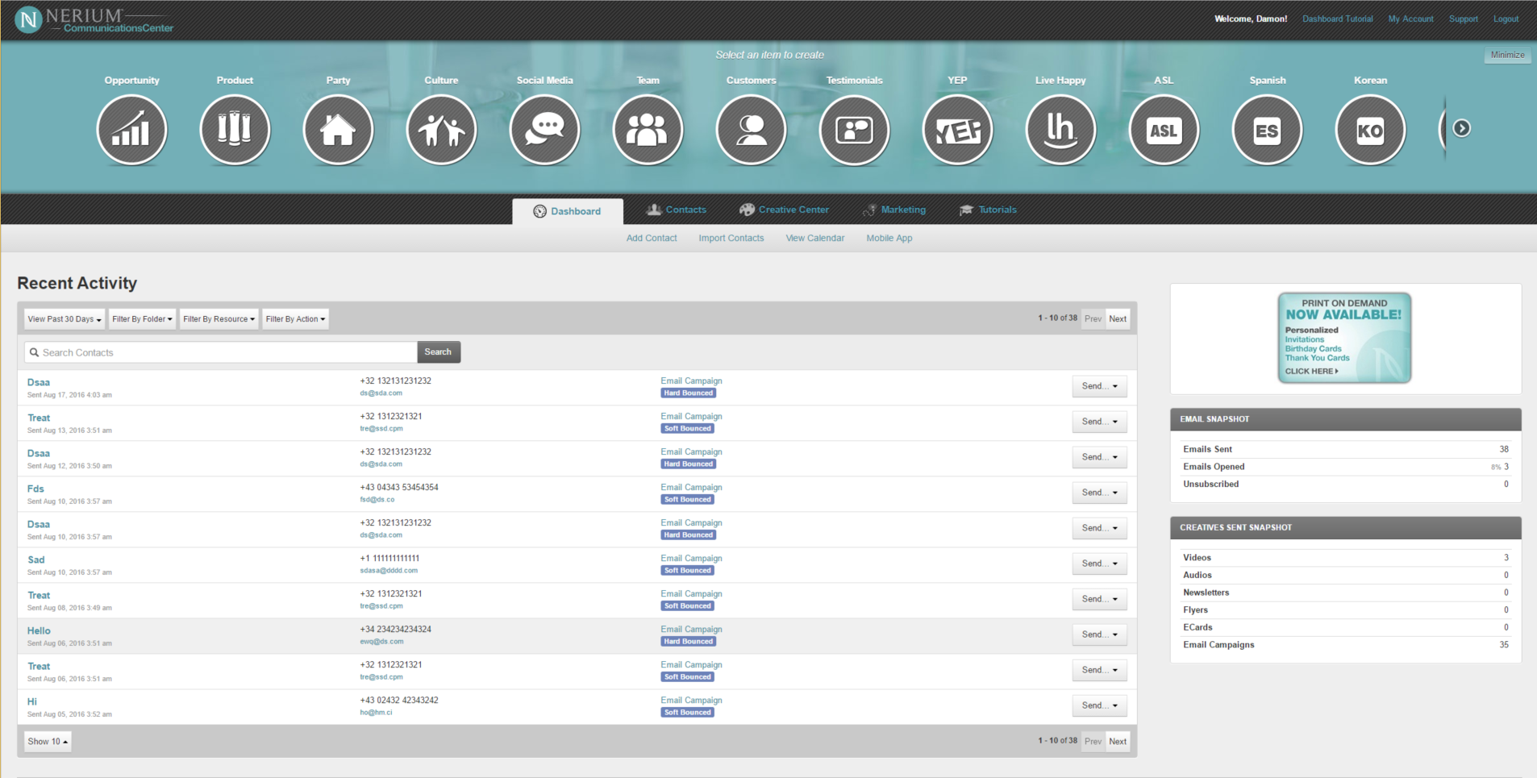Screen dimensions: 1537x778
Task: Open the Contacts tab
Action: pos(677,210)
